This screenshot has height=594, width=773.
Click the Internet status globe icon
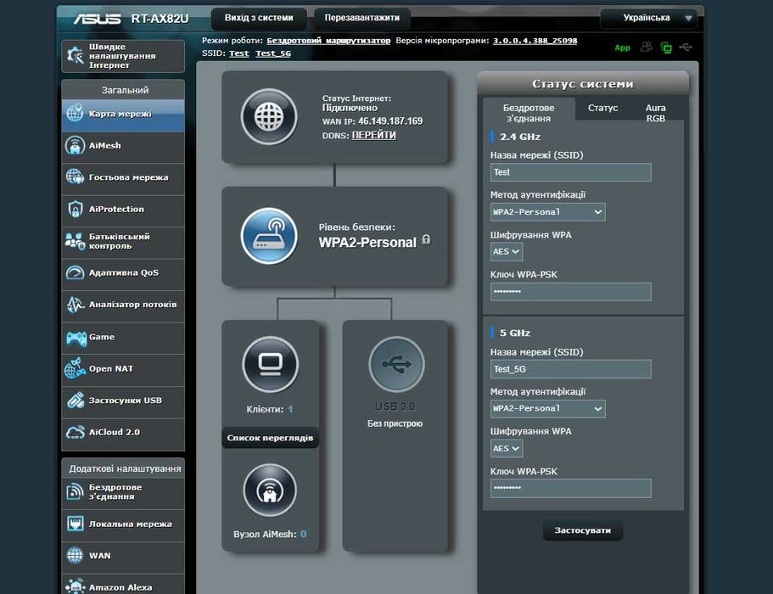[x=269, y=117]
